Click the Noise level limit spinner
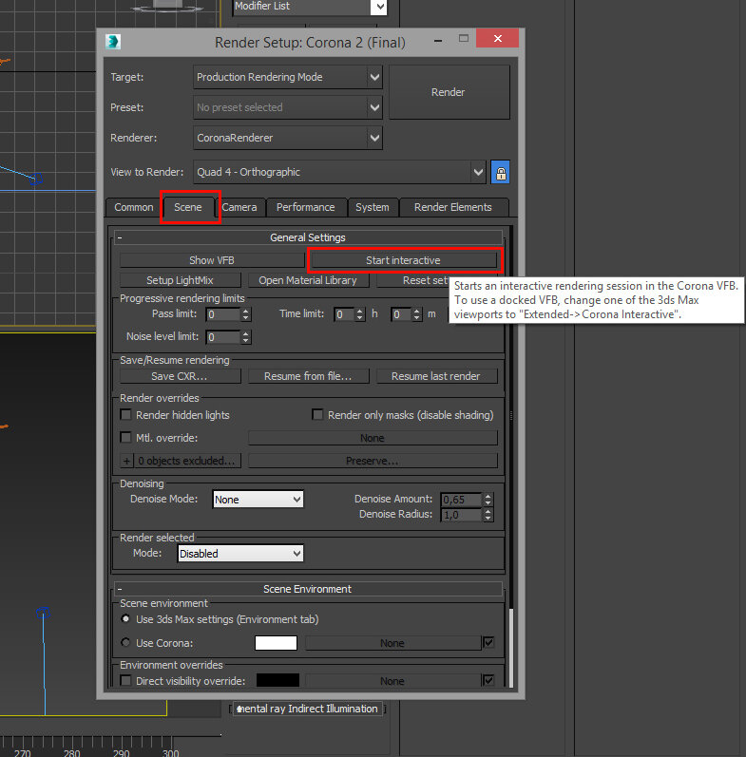This screenshot has width=746, height=757. pos(246,337)
